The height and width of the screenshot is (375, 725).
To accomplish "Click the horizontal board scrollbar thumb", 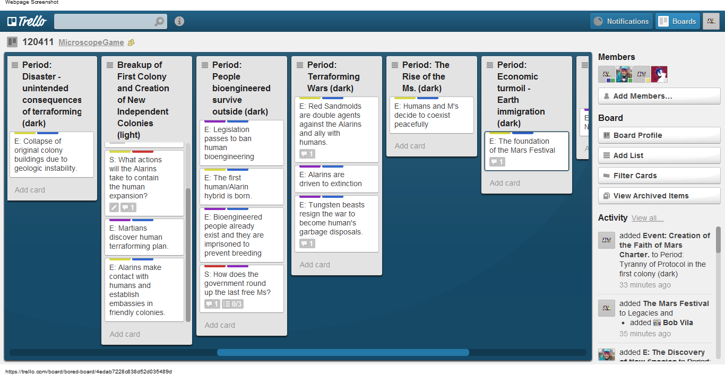I will coord(343,352).
